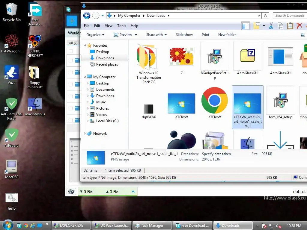The height and width of the screenshot is (230, 307).
Task: Click snail speed mode icon in FDM
Action: (71, 191)
